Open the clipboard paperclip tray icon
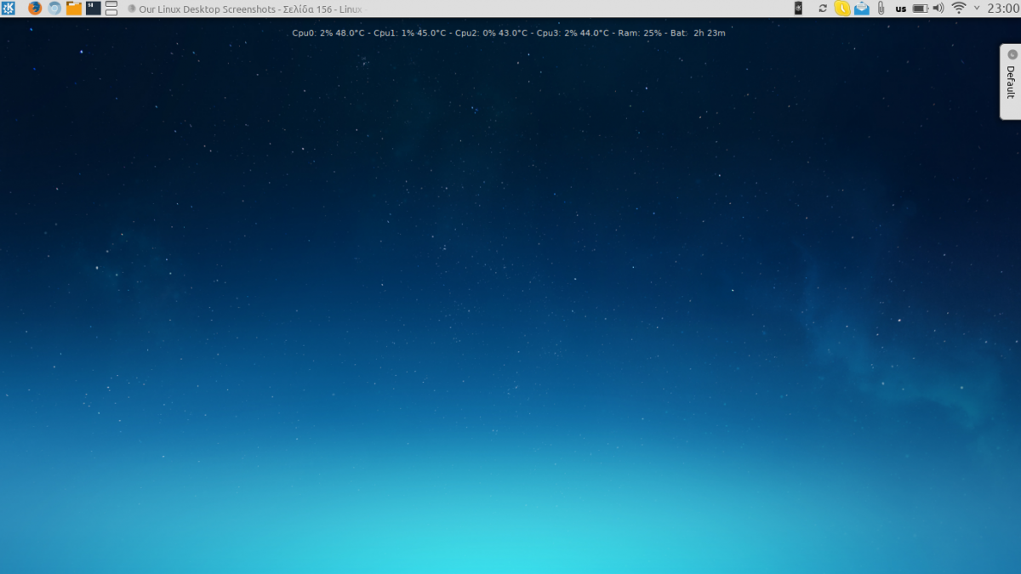Image resolution: width=1021 pixels, height=574 pixels. [881, 9]
